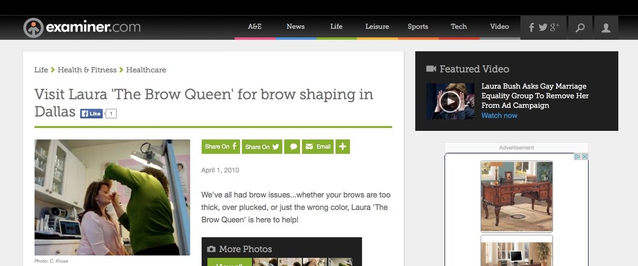Click the comment speech bubble button
Viewport: 638px width, 266px height.
click(x=293, y=147)
